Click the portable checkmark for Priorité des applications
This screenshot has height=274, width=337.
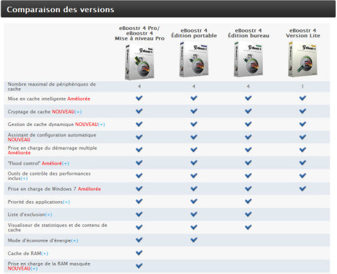pos(194,201)
